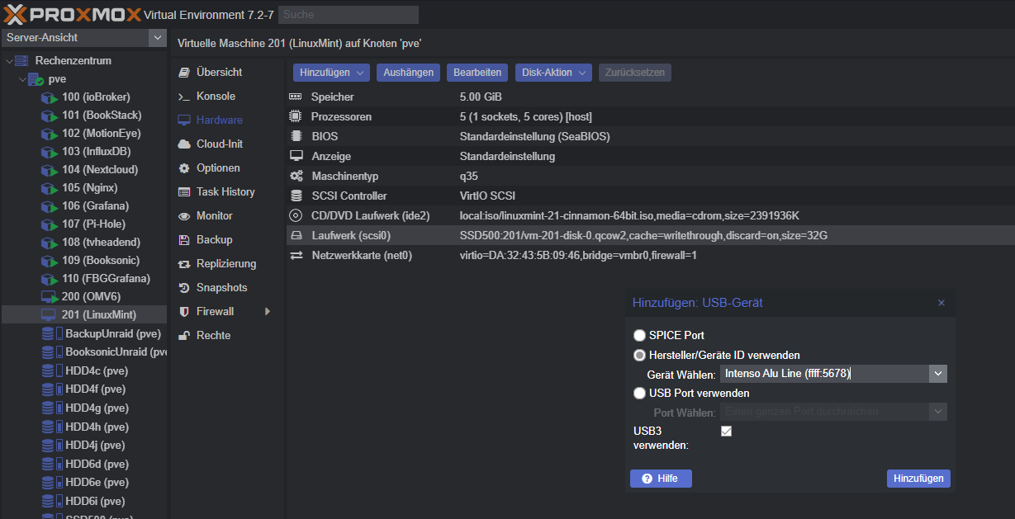Collapse the pve node arrow

[x=21, y=79]
